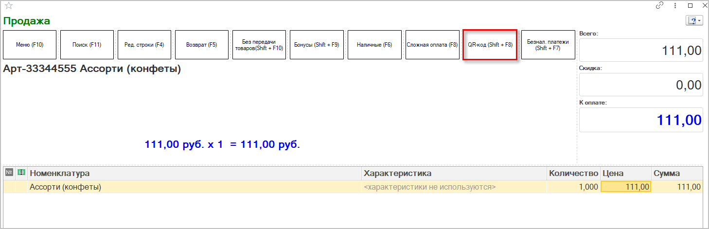Click the Сумма column header

[x=677, y=173]
